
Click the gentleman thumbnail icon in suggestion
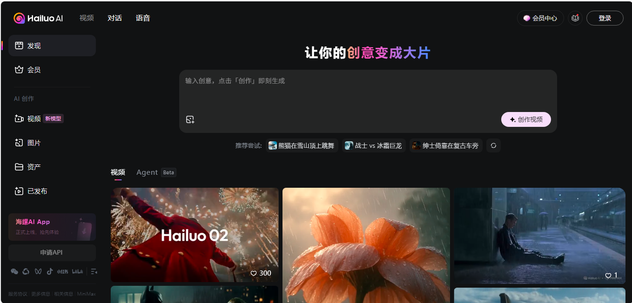(x=417, y=145)
